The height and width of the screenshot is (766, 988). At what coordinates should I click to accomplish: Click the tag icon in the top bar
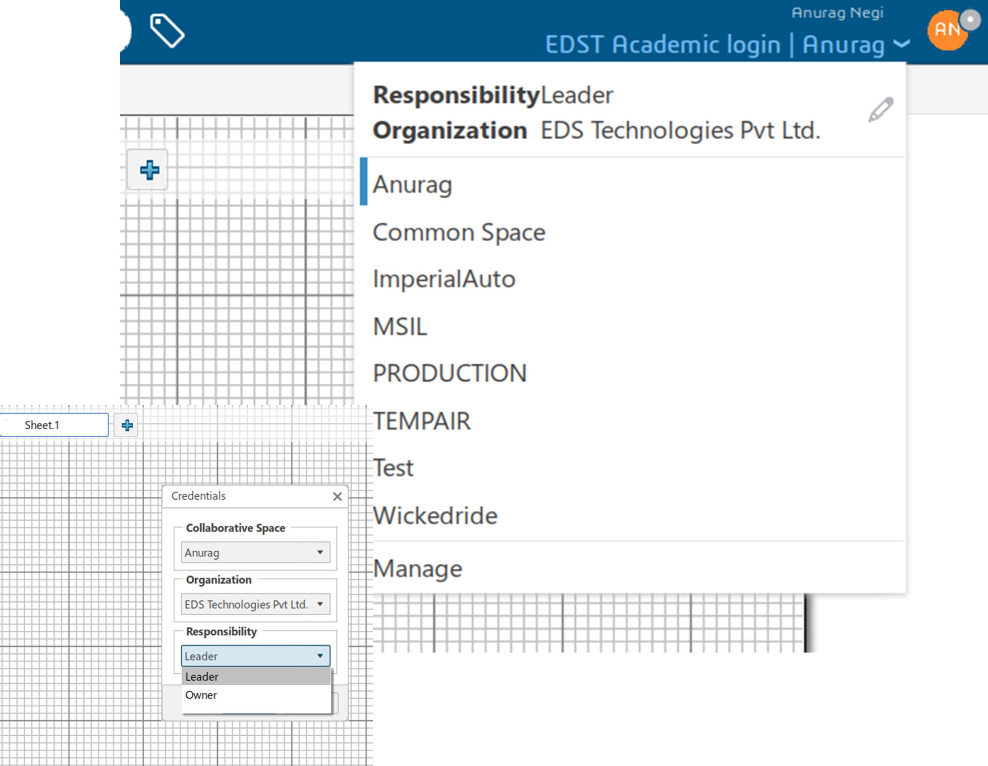[x=167, y=31]
